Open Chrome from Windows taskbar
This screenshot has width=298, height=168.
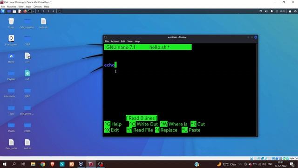click(x=43, y=164)
